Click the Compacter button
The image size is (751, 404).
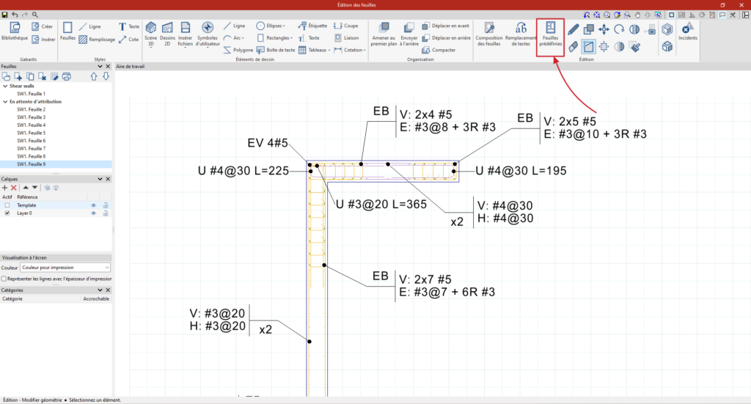coord(439,50)
